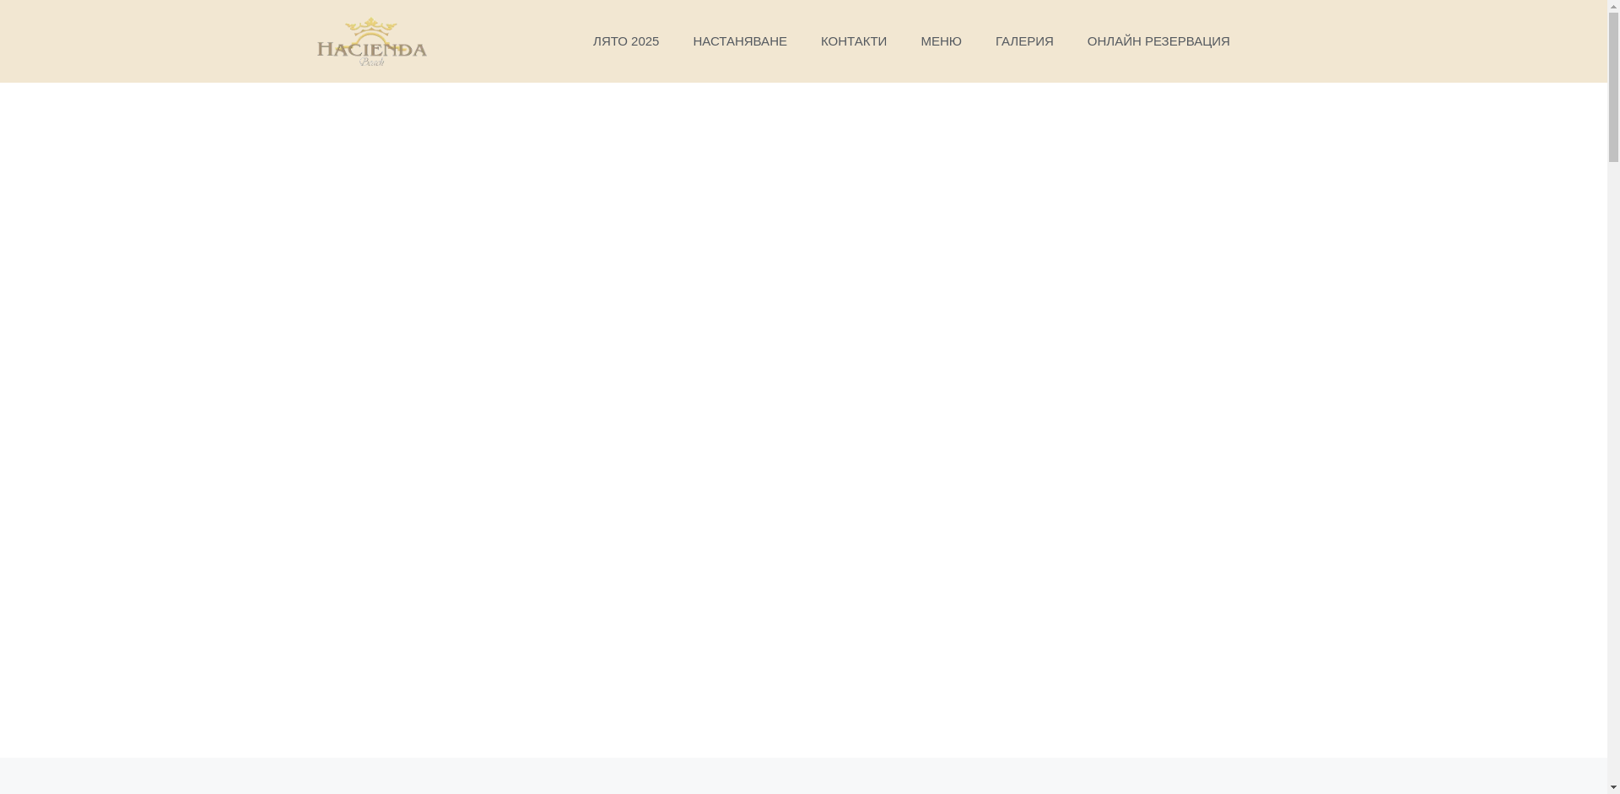This screenshot has width=1620, height=794.
Task: Open ОНЛАЙН РЕЗЕРВАЦИЯ booking link
Action: click(1158, 41)
